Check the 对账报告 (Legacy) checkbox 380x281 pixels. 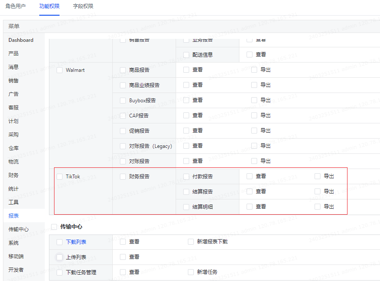[x=123, y=146]
